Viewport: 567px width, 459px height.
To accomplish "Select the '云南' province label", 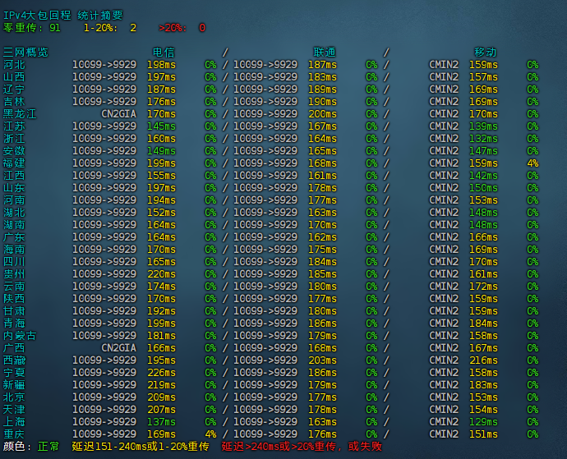I will (14, 287).
